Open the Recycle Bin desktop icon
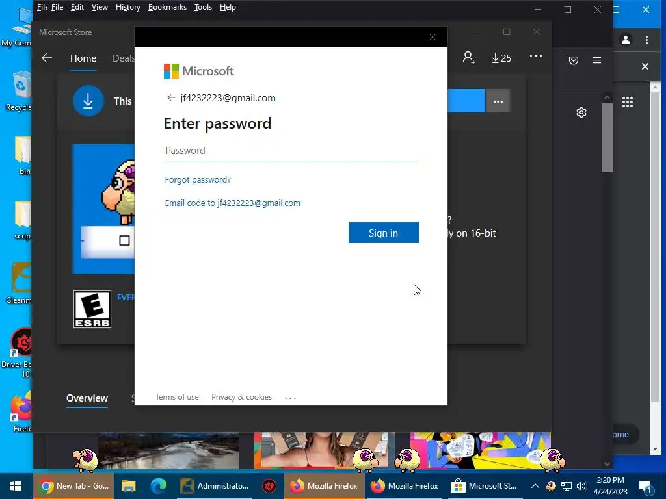Screen dimensions: 666x499 [x=18, y=91]
